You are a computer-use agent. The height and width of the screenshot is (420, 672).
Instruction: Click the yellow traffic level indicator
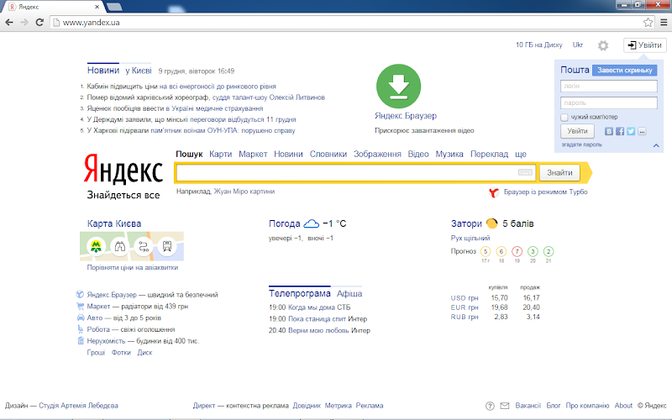[x=491, y=223]
